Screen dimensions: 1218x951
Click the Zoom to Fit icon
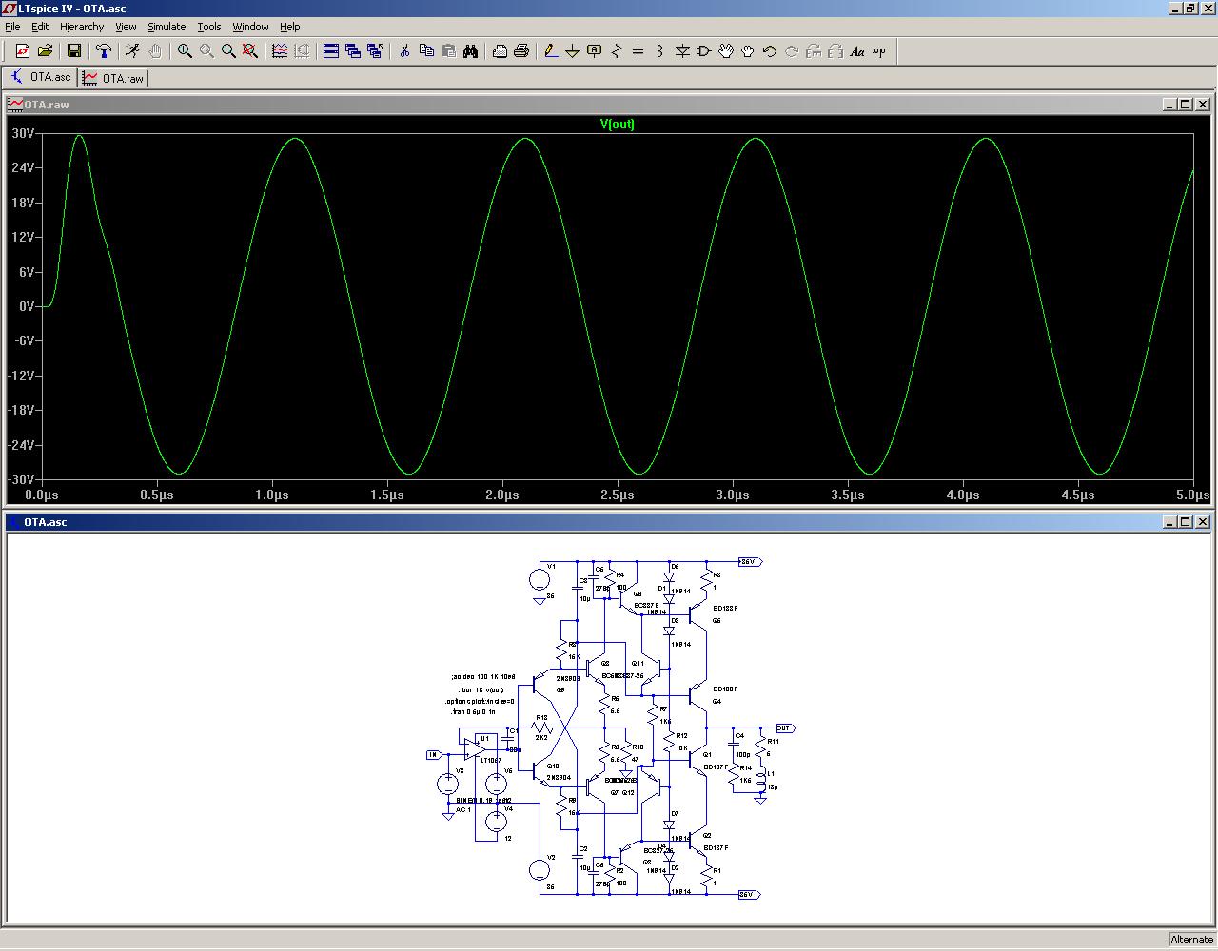[x=250, y=51]
